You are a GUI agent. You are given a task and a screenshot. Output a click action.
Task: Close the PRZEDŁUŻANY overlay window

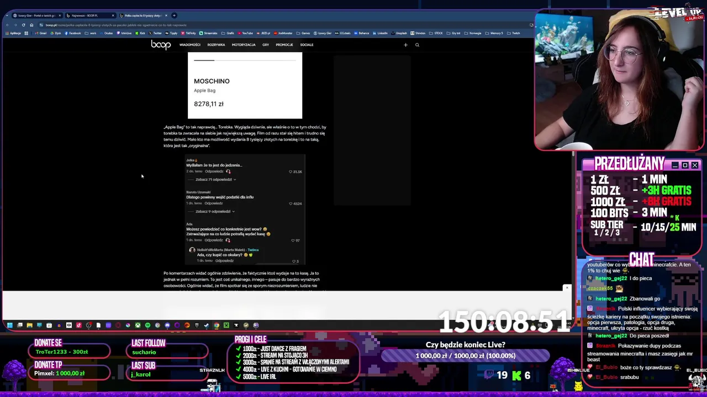pyautogui.click(x=695, y=165)
